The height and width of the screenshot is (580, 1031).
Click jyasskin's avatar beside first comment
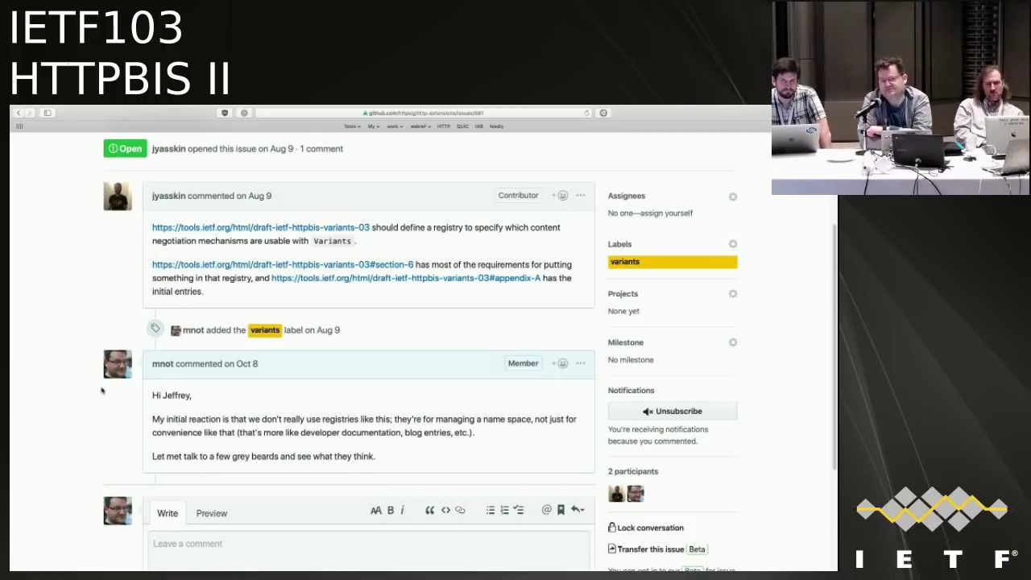coord(118,197)
